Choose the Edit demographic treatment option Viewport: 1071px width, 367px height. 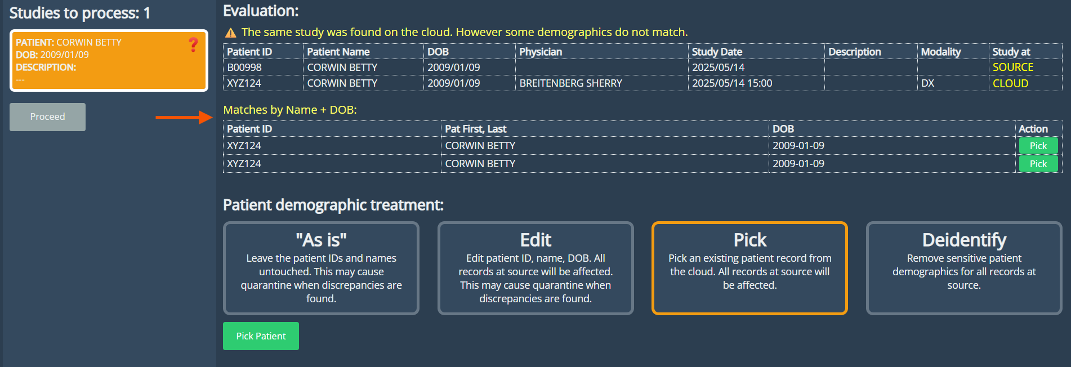[535, 268]
